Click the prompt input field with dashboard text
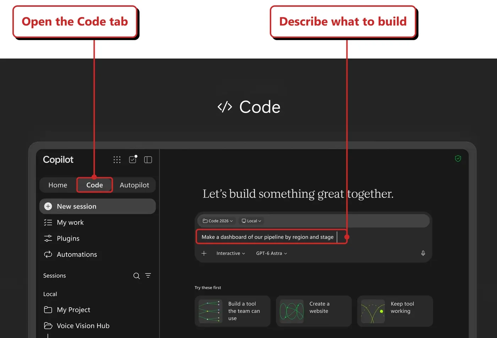Image resolution: width=497 pixels, height=338 pixels. [271, 237]
